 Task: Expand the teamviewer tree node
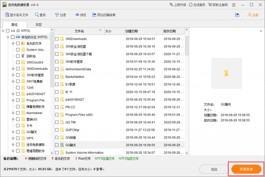(x=13, y=113)
